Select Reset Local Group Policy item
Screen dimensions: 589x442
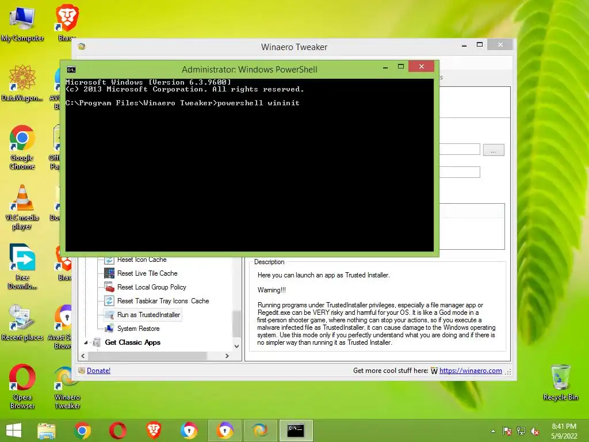(x=151, y=287)
